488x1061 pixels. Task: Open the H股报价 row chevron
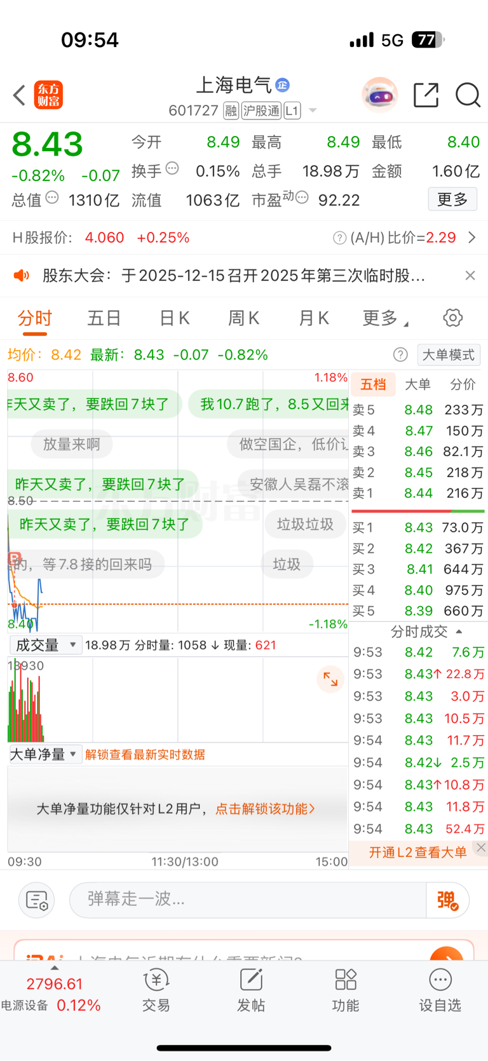coord(472,238)
